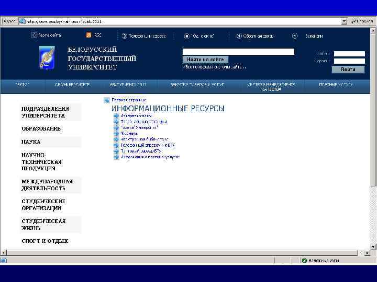This screenshot has height=282, width=377.
Task: Open the Почтовый сервер БГУ link
Action: tap(141, 151)
